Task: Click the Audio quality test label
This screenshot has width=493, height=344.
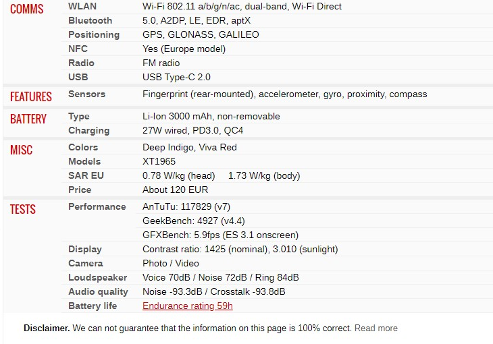Action: tap(98, 291)
